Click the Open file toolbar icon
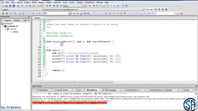Image resolution: width=198 pixels, height=111 pixels. (x=6, y=6)
